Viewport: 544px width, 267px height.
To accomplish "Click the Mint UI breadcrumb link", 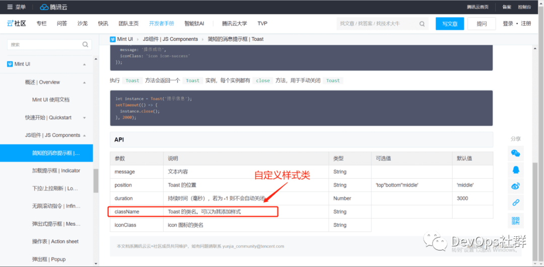I will tap(125, 39).
